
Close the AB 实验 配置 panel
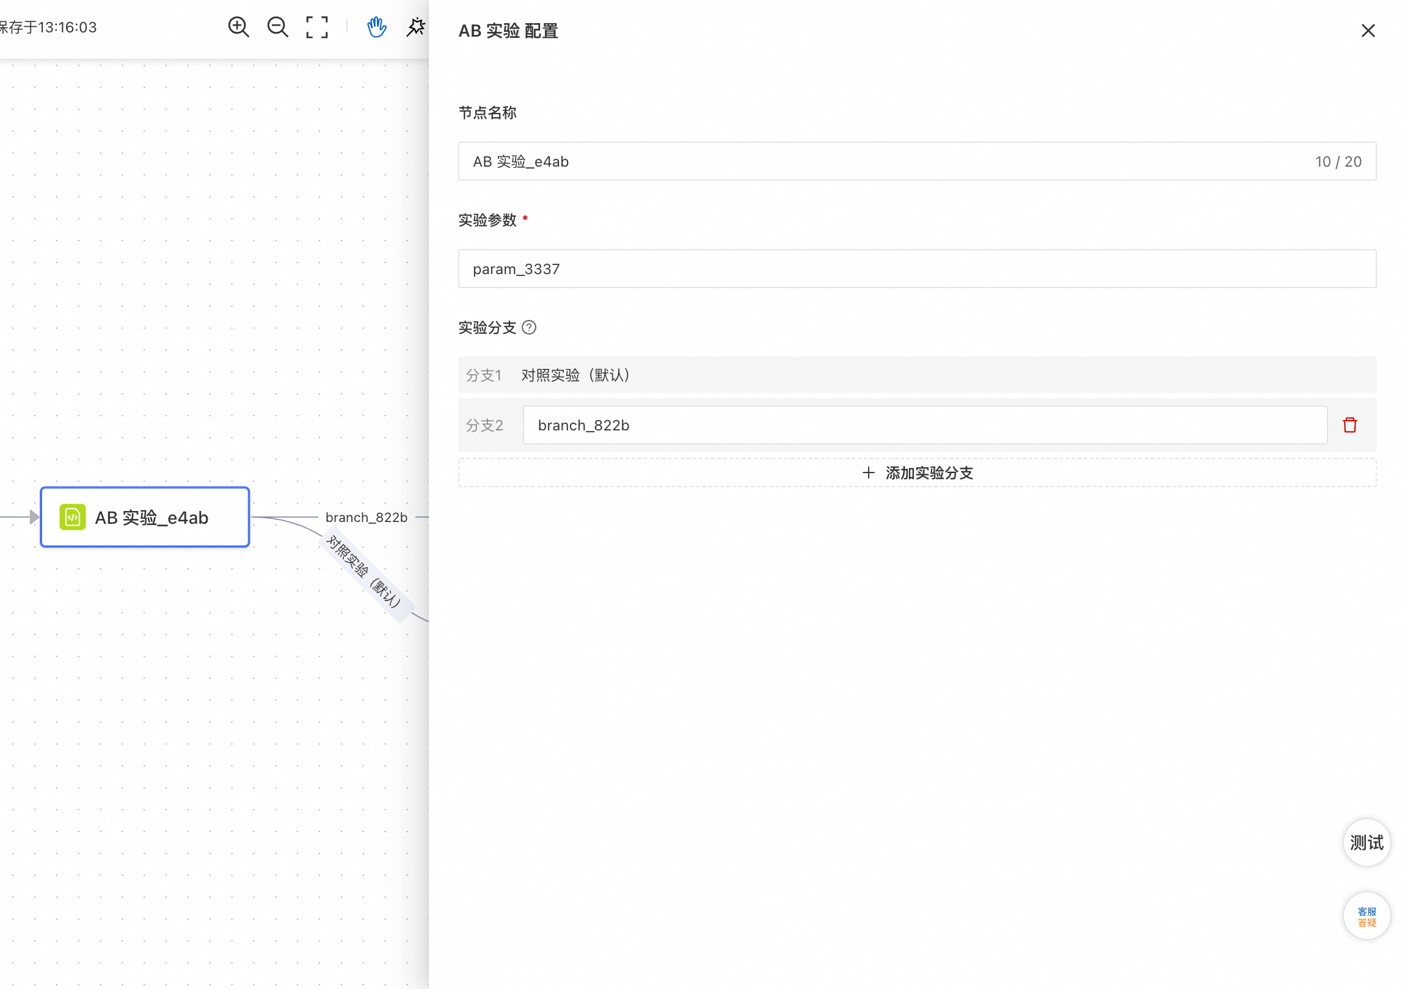coord(1368,31)
